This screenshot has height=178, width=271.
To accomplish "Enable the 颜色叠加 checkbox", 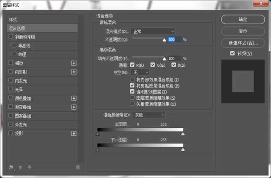I will [x=11, y=98].
